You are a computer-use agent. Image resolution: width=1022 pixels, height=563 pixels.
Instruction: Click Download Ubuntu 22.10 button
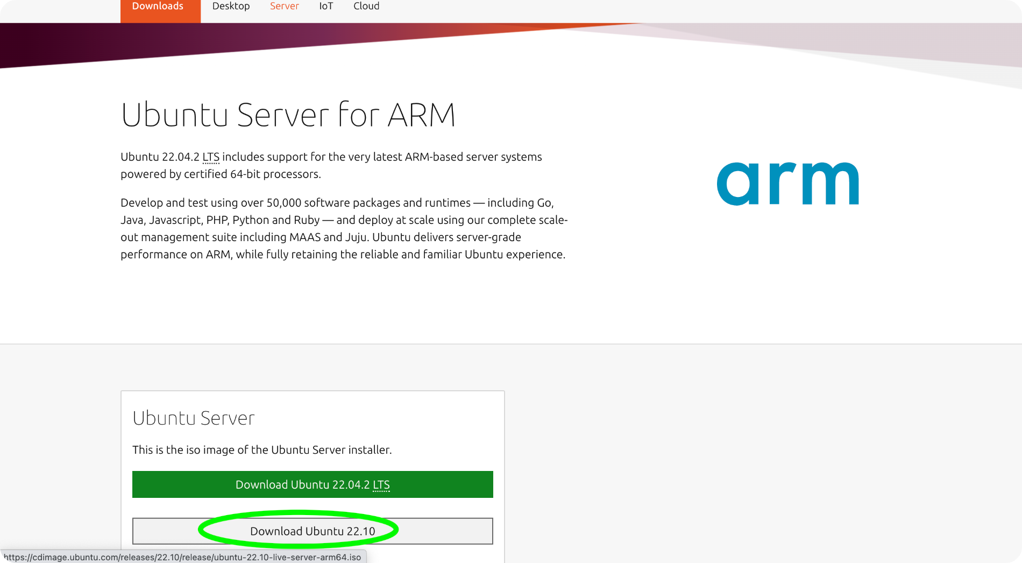tap(313, 531)
